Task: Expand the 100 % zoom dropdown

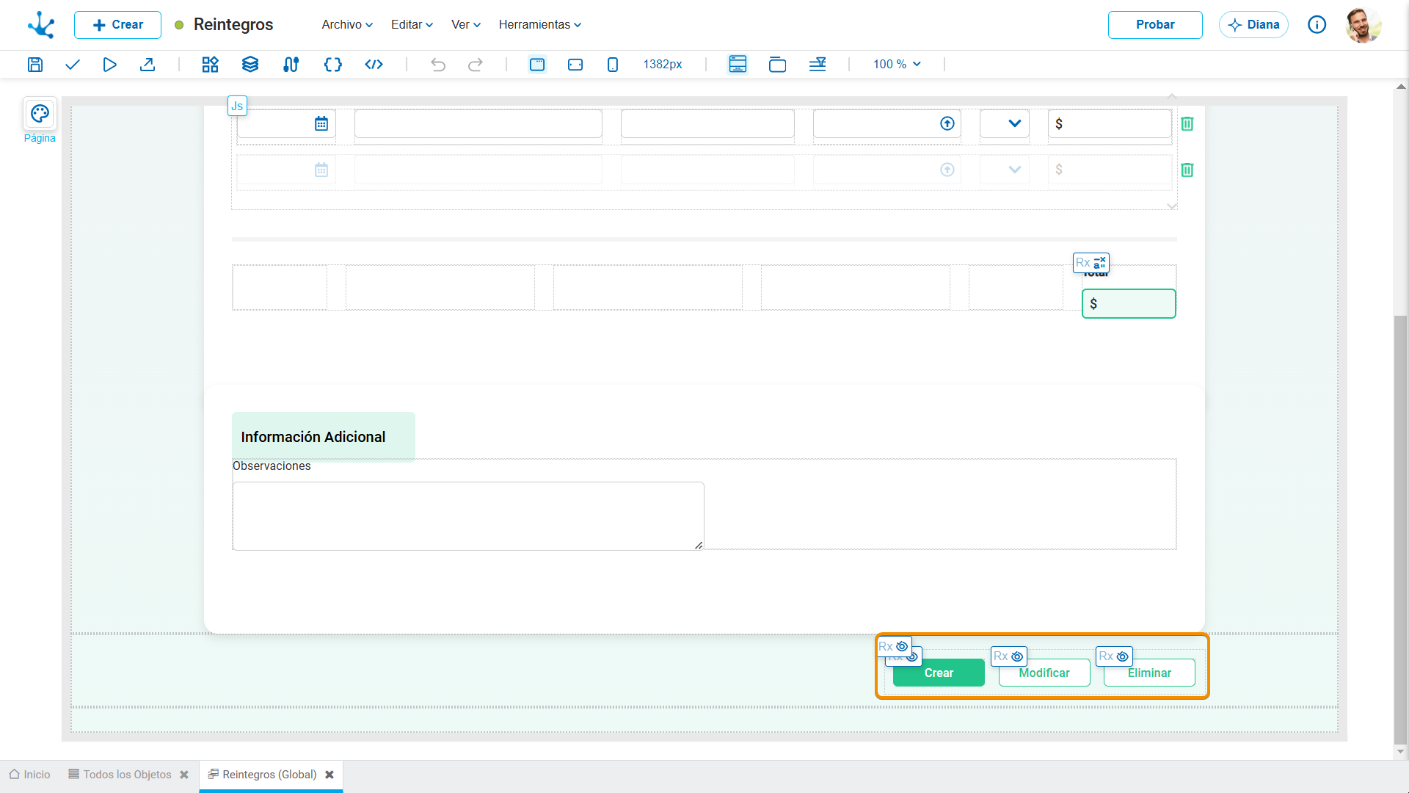Action: coord(897,65)
